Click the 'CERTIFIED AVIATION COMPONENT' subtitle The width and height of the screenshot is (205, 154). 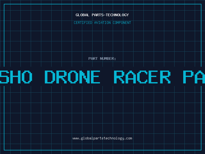click(102, 23)
